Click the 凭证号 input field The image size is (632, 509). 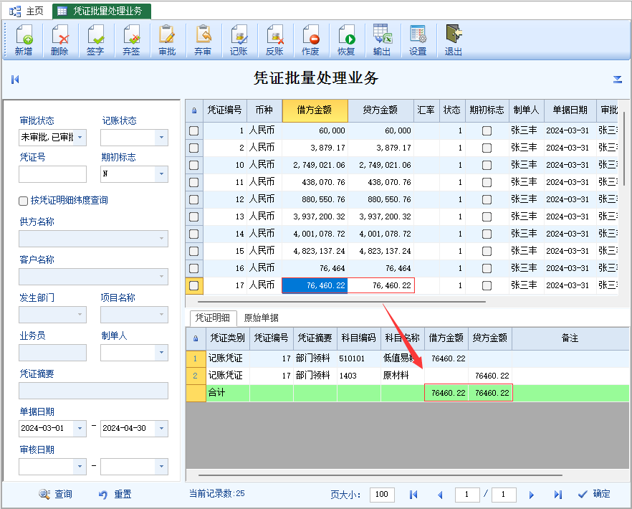click(x=52, y=173)
